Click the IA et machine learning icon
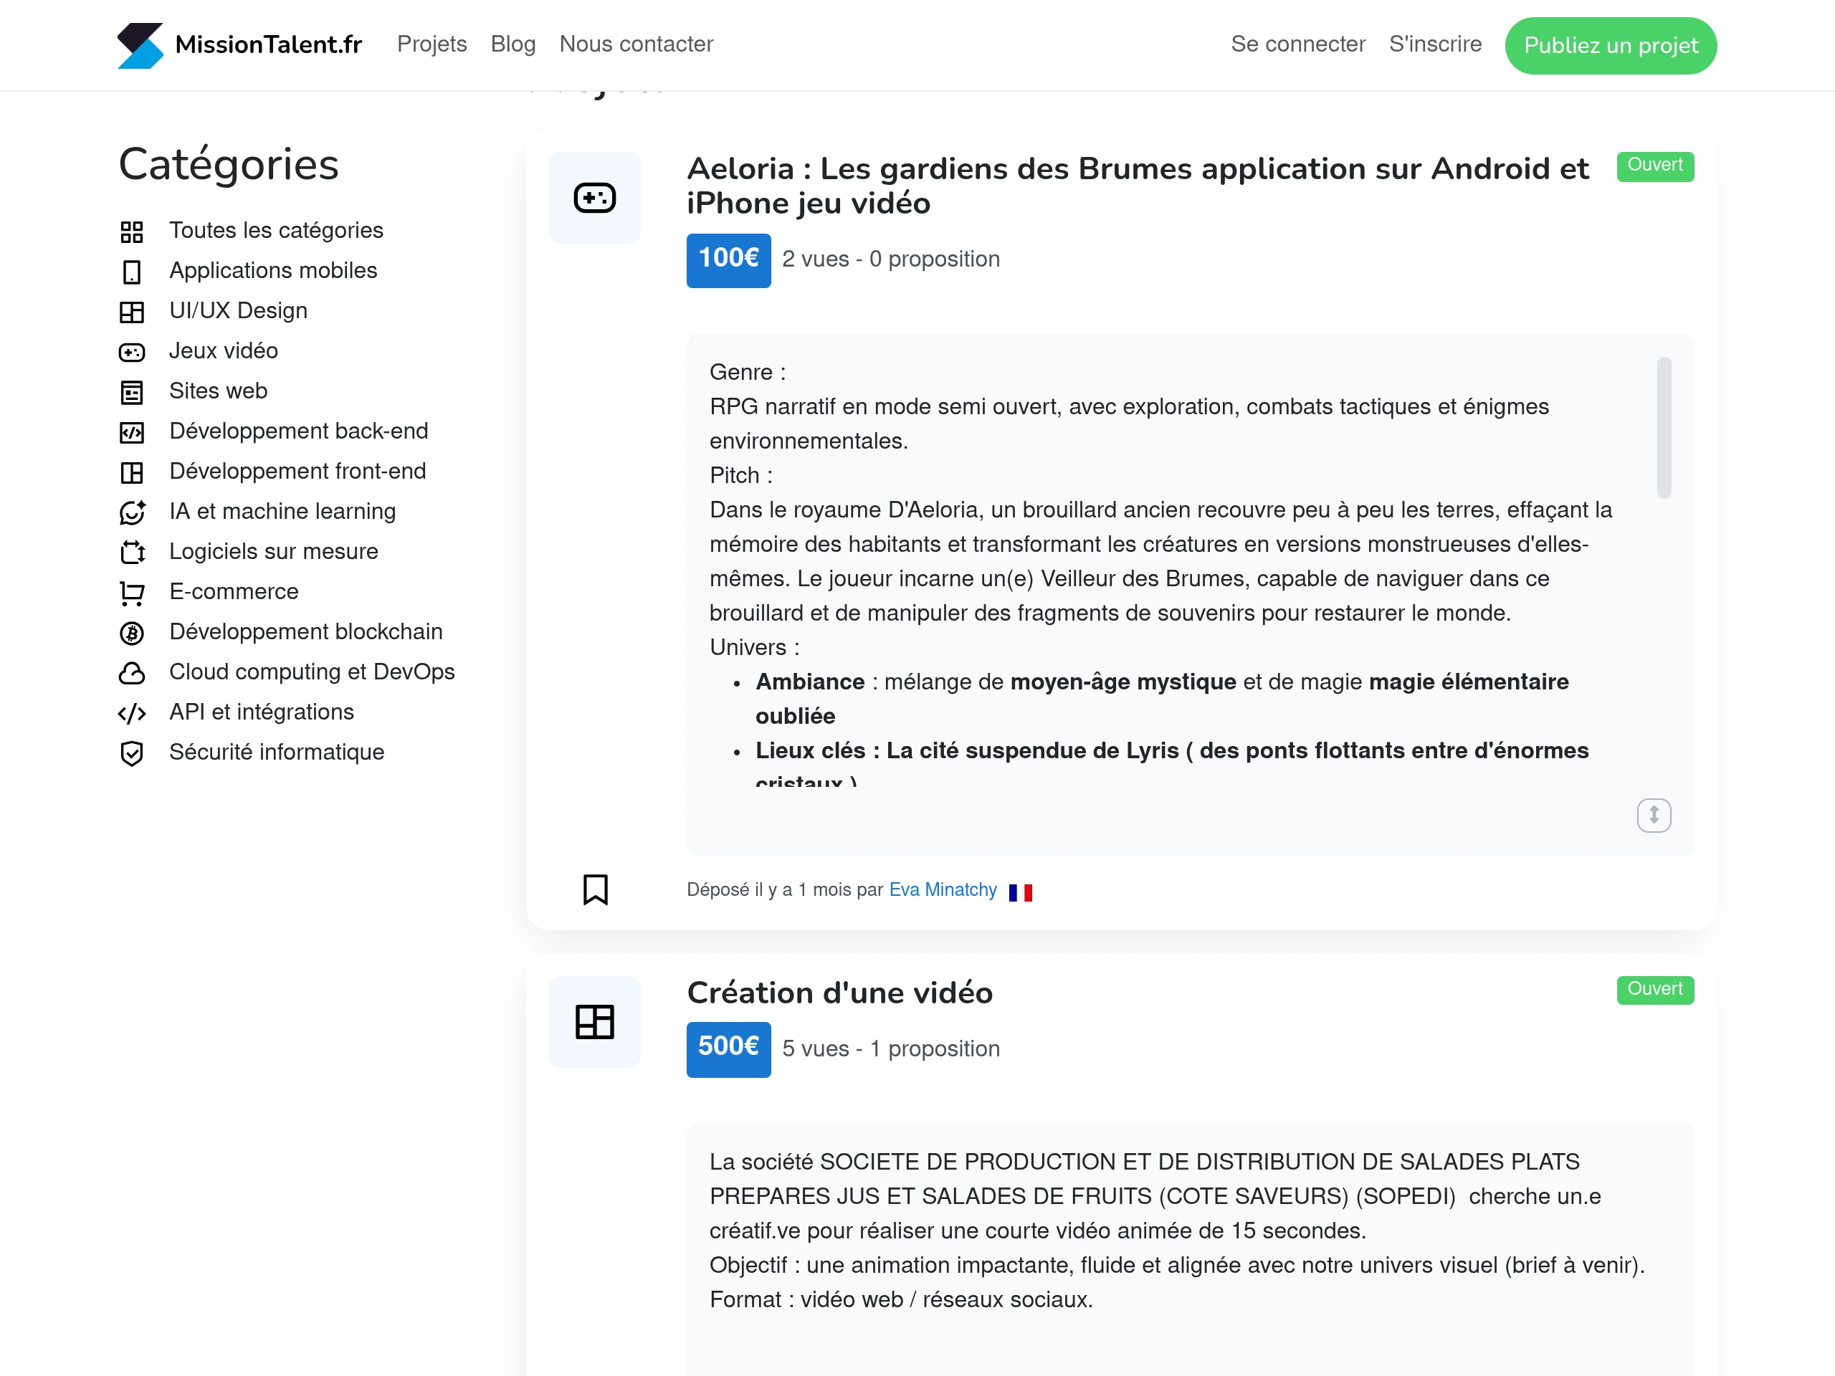 pyautogui.click(x=132, y=512)
